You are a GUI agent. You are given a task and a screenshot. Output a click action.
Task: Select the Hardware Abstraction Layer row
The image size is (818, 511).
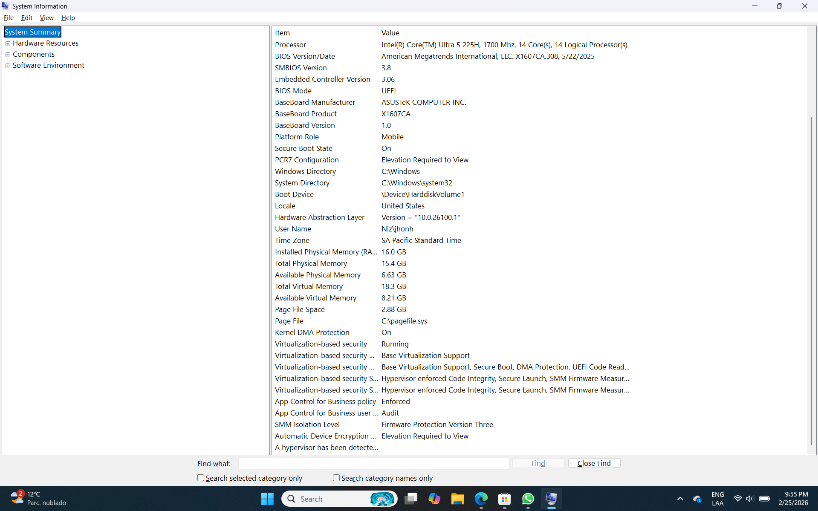coord(452,217)
